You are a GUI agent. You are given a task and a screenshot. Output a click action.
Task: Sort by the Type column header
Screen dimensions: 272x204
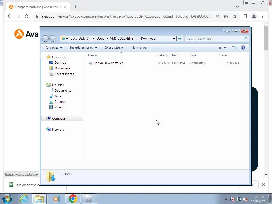(x=203, y=55)
